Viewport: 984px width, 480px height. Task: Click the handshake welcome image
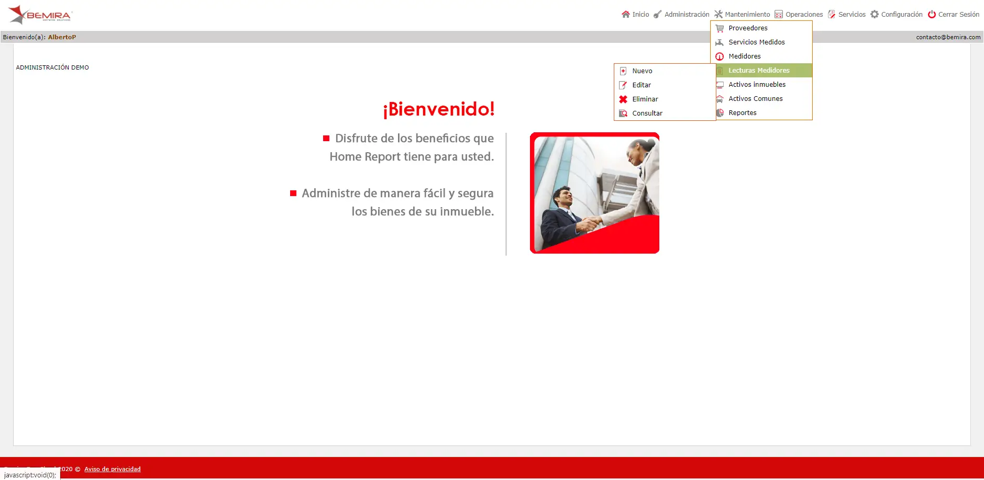(x=594, y=193)
